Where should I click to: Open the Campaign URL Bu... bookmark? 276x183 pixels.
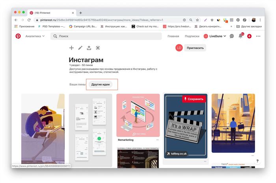[x=83, y=26]
